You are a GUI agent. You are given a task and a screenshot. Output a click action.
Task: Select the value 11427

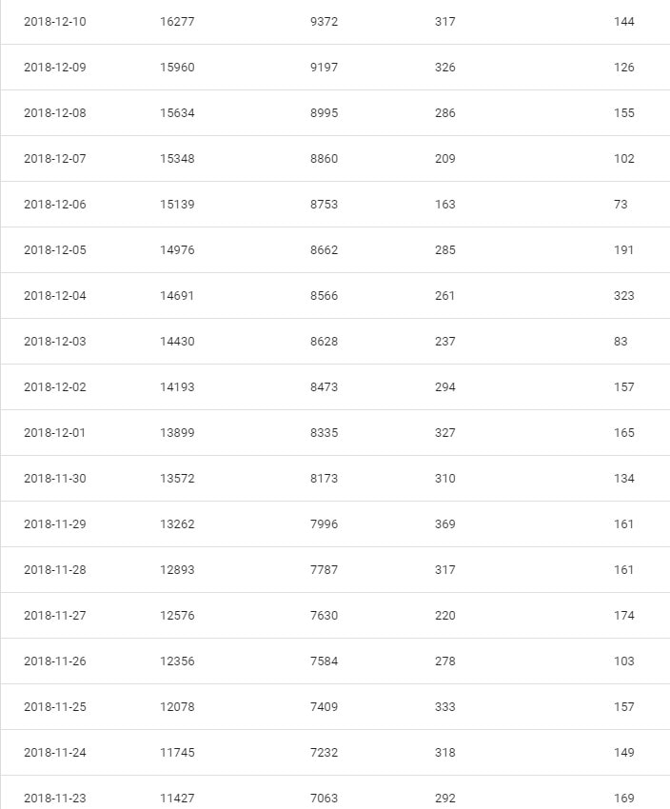177,799
